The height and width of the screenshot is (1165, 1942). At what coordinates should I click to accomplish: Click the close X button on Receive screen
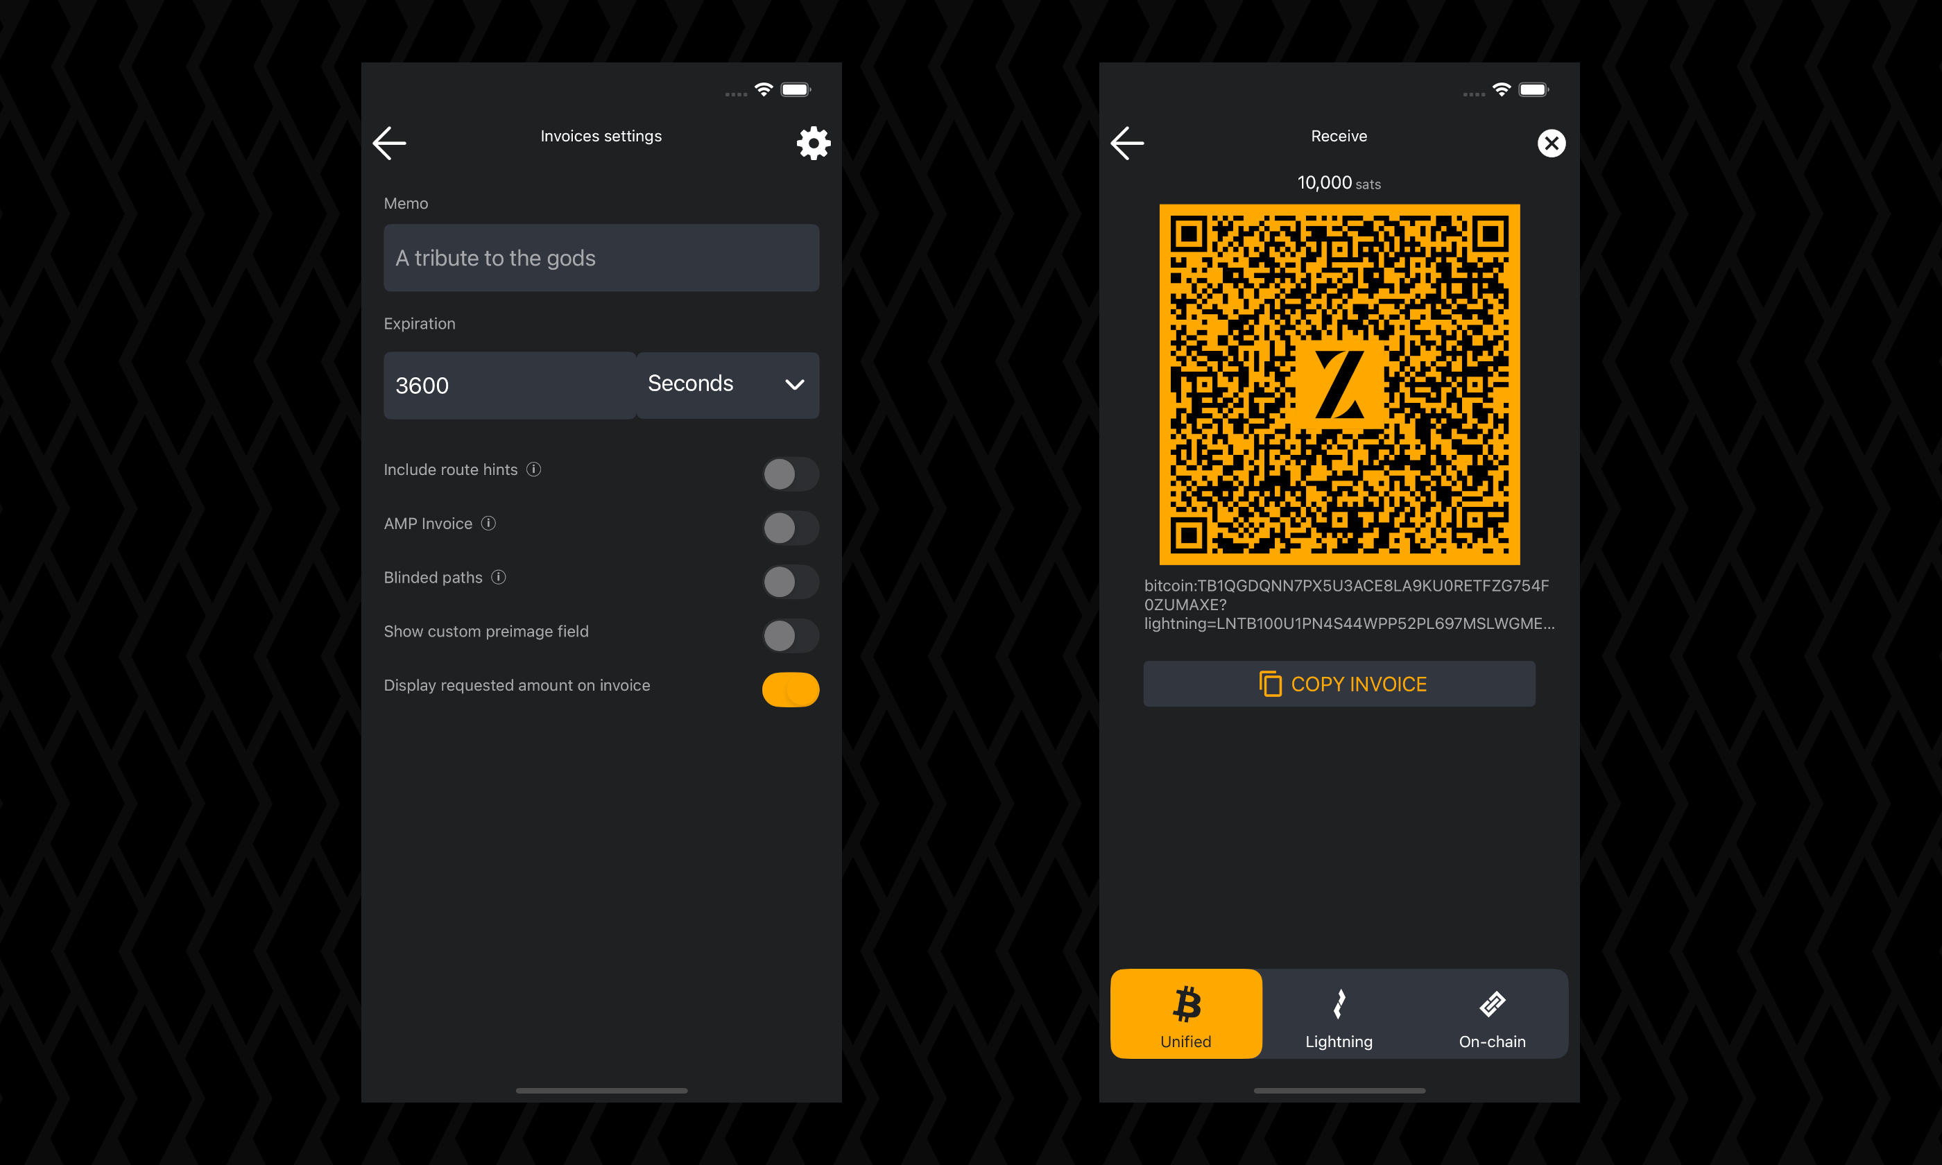1551,143
